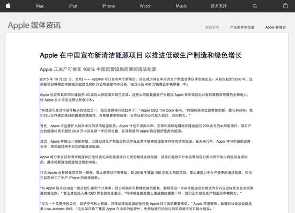Click the Apple 媒体资讯 page title
295x213 pixels.
(x=34, y=25)
